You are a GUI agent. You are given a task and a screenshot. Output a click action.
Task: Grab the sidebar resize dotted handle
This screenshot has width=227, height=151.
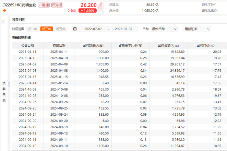(x=9, y=85)
